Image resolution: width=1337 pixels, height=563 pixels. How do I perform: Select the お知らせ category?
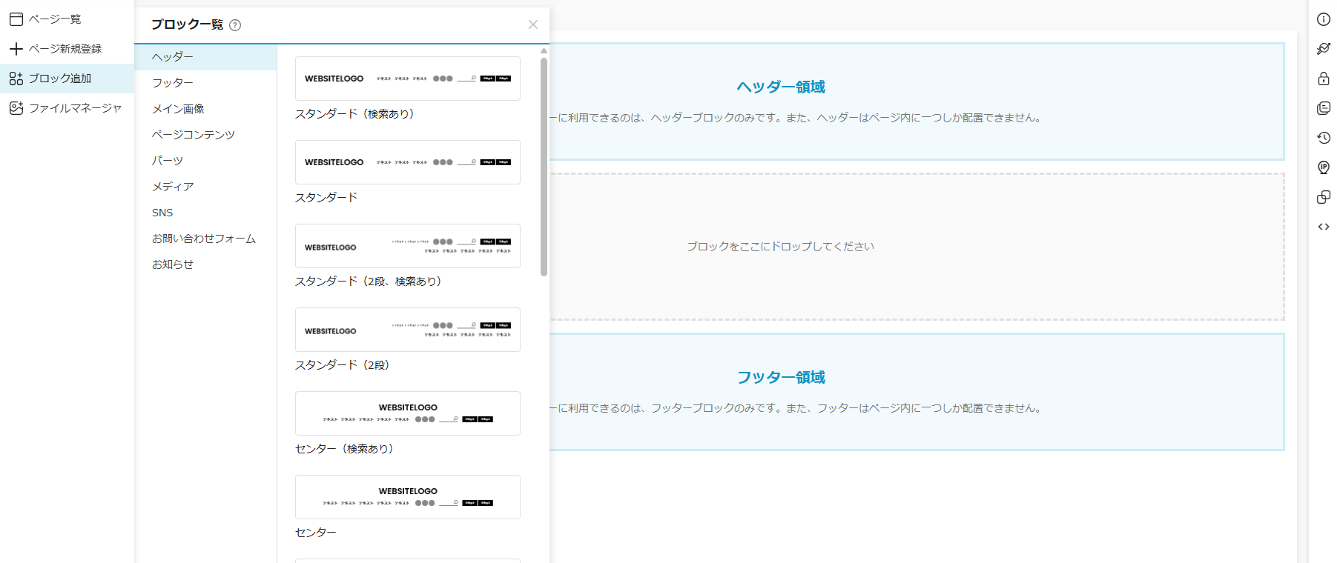tap(205, 264)
